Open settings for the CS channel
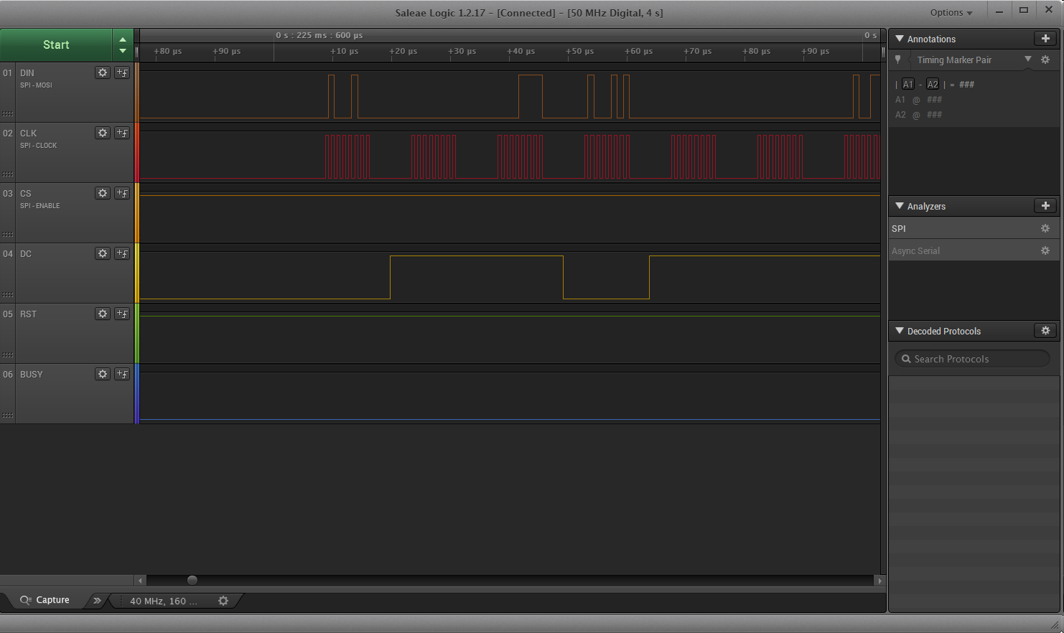This screenshot has height=633, width=1064. point(102,193)
